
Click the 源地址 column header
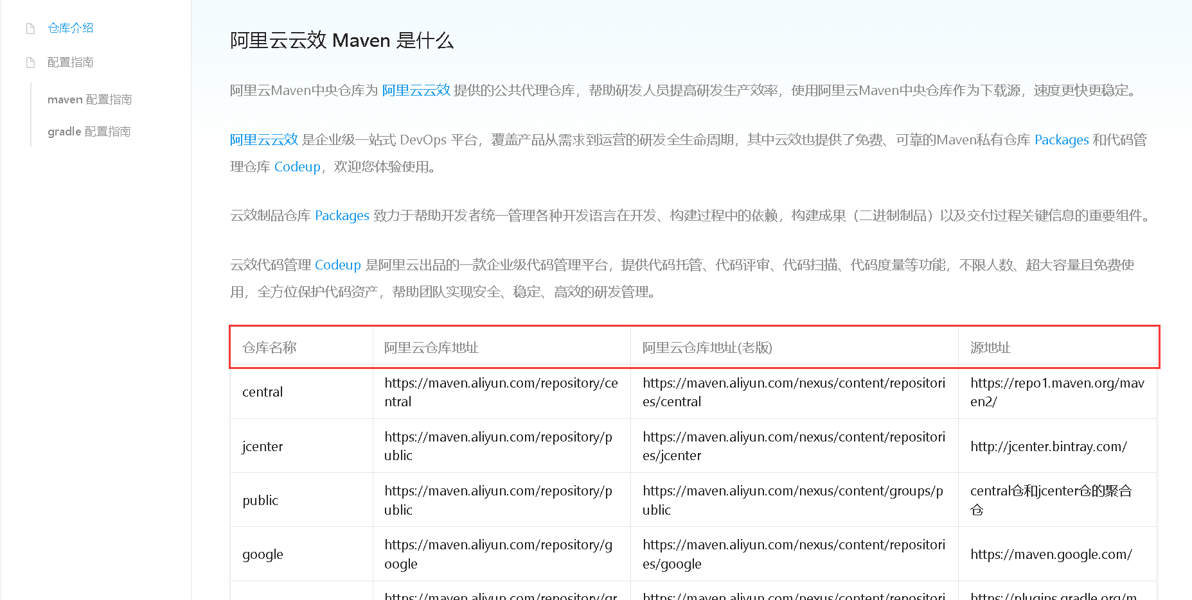[x=1058, y=348]
